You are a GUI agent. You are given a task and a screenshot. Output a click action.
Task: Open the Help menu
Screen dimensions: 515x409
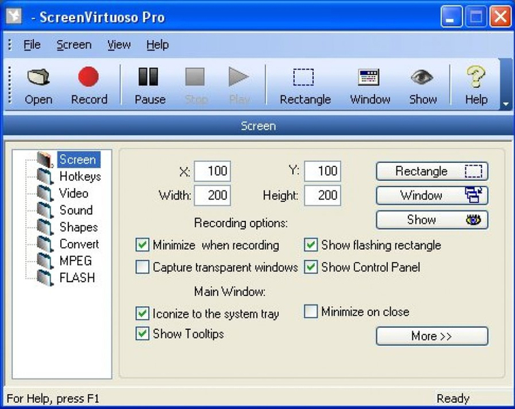click(x=158, y=44)
